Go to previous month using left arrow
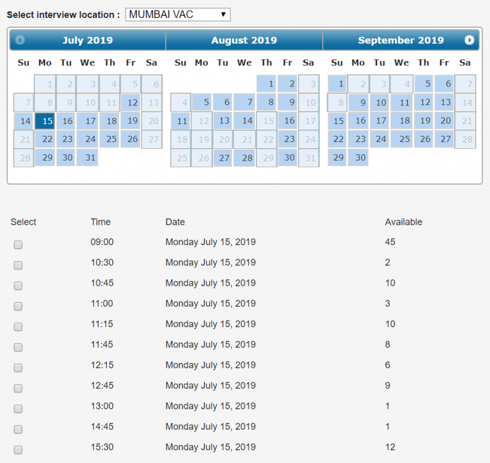This screenshot has height=463, width=490. point(20,40)
